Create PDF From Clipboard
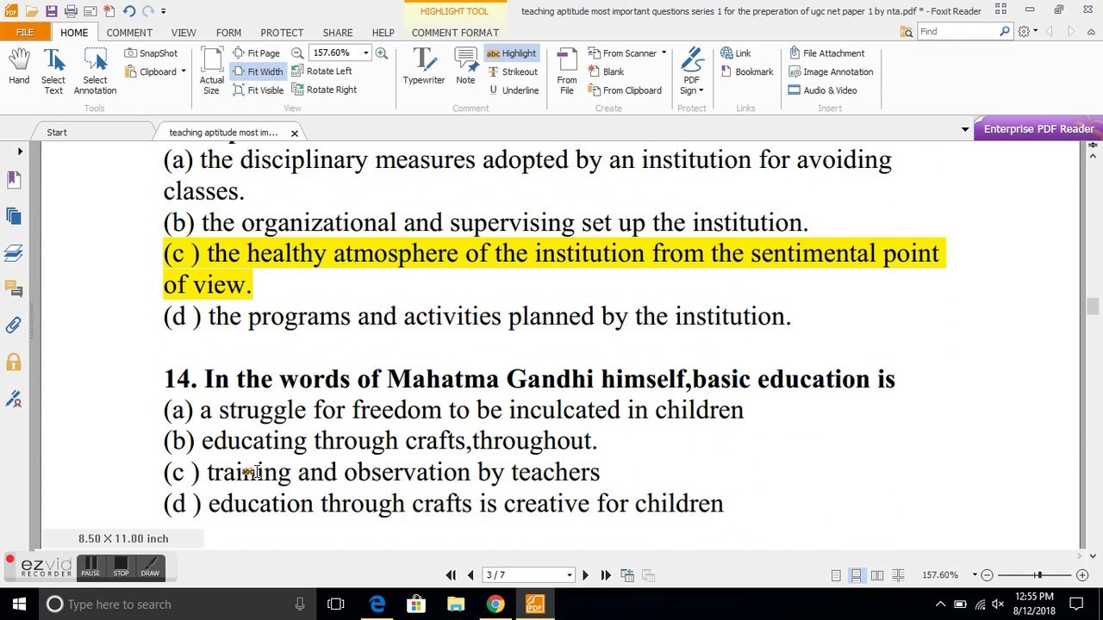1103x620 pixels. pyautogui.click(x=624, y=90)
